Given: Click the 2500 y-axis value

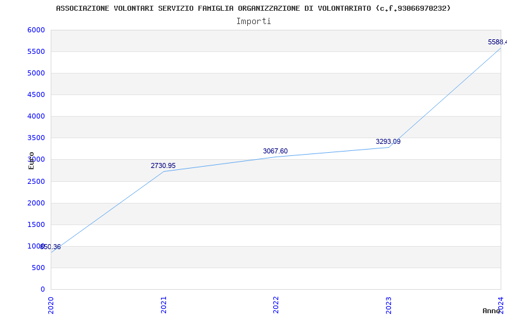Looking at the screenshot, I should (x=36, y=181).
